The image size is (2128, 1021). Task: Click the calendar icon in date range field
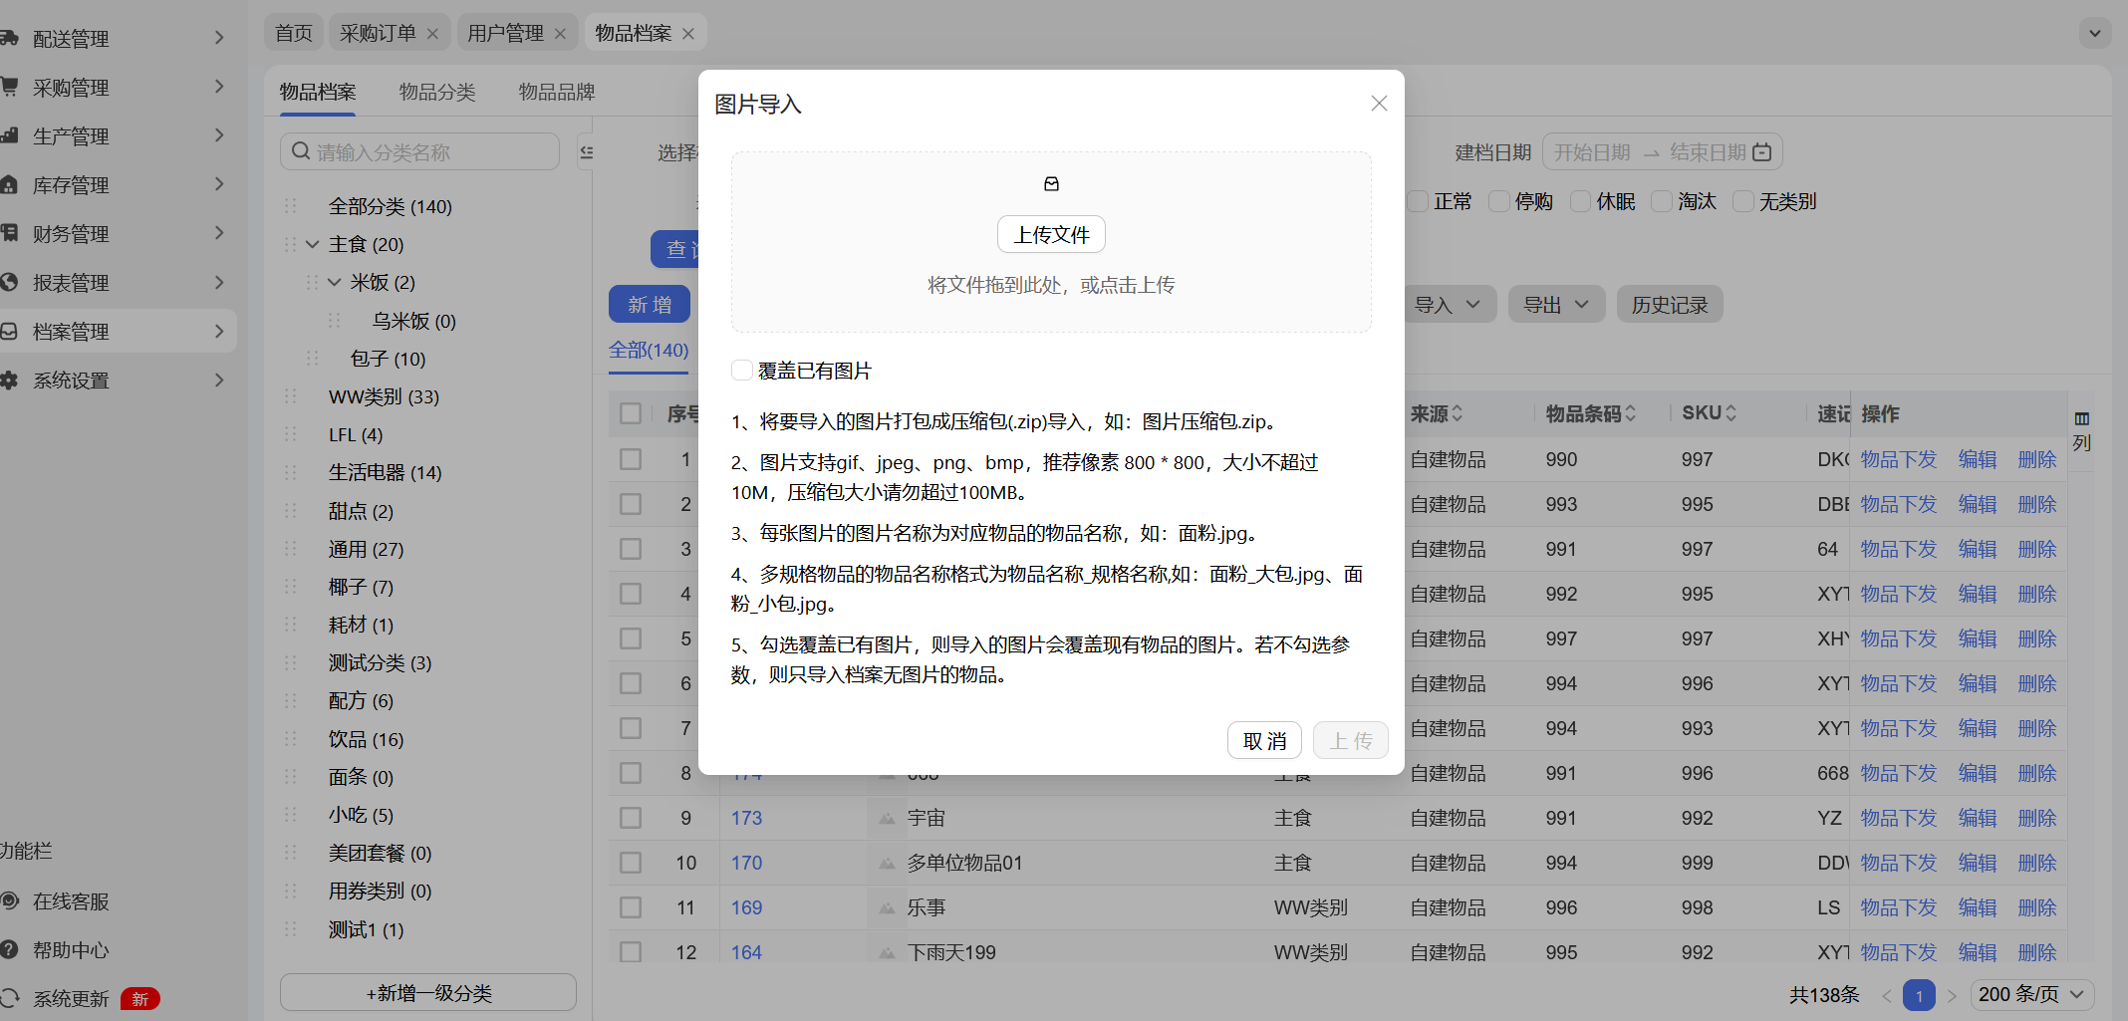1762,152
